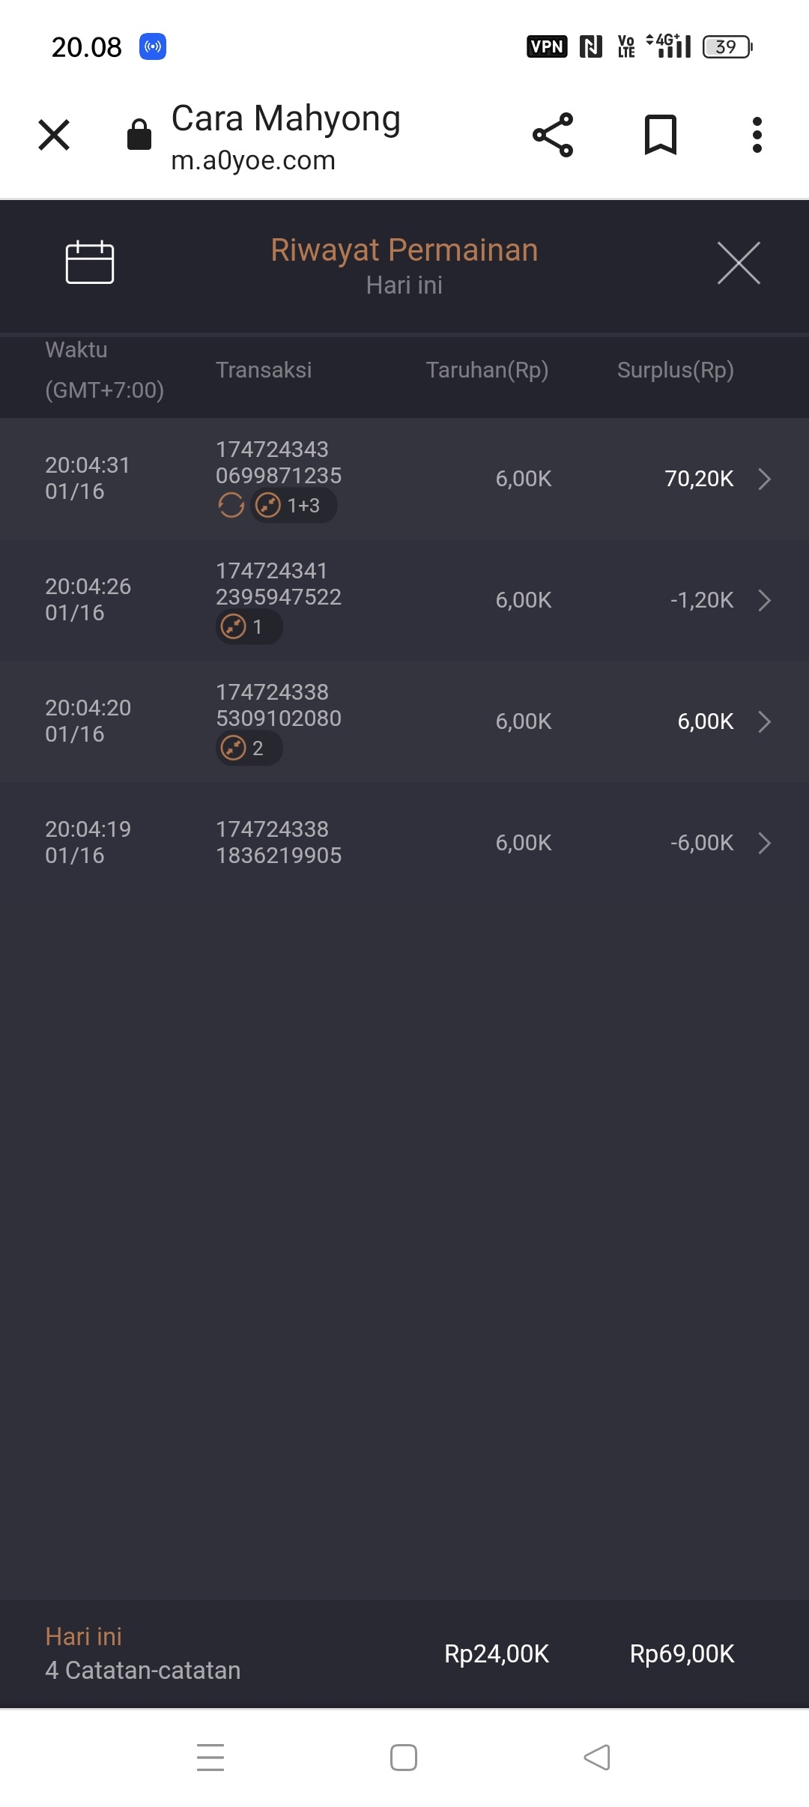Open Android recent apps menu button
809x1807 pixels.
[210, 1758]
